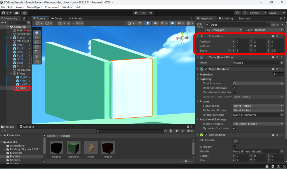Enable Is Trigger on the Box Collider

234,147
